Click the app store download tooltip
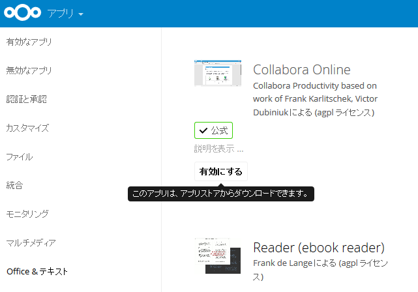The width and height of the screenshot is (418, 292). coord(220,194)
